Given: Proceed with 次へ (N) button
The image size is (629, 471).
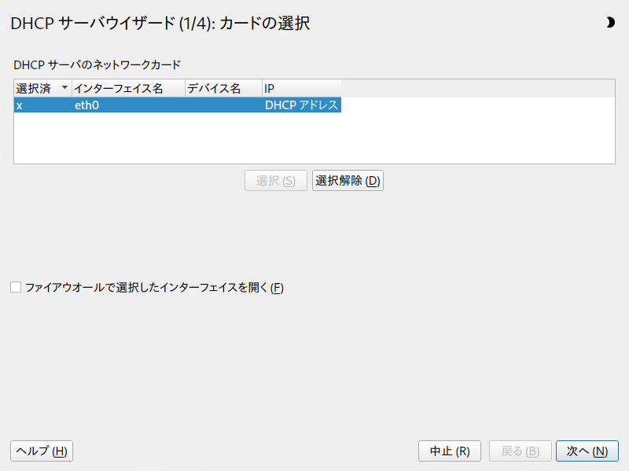Looking at the screenshot, I should [x=587, y=451].
